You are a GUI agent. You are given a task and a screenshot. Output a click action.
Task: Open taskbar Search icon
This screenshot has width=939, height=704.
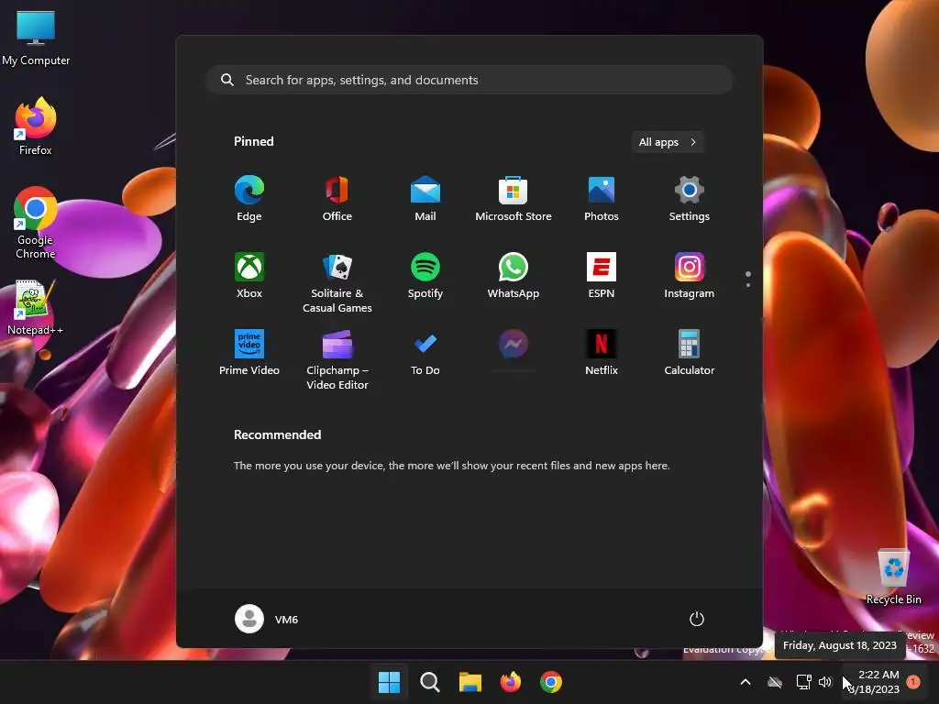tap(429, 682)
